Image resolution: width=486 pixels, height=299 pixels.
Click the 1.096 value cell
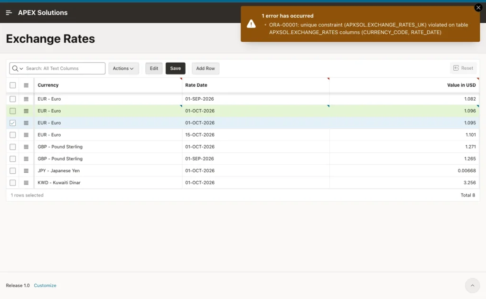(x=404, y=111)
